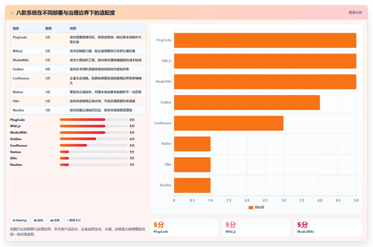
Task: Click the 图表分析 label in header
Action: (355, 12)
